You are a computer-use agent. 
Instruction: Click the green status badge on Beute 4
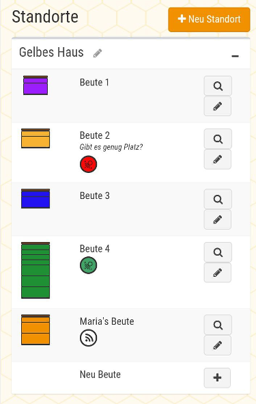coord(88,265)
